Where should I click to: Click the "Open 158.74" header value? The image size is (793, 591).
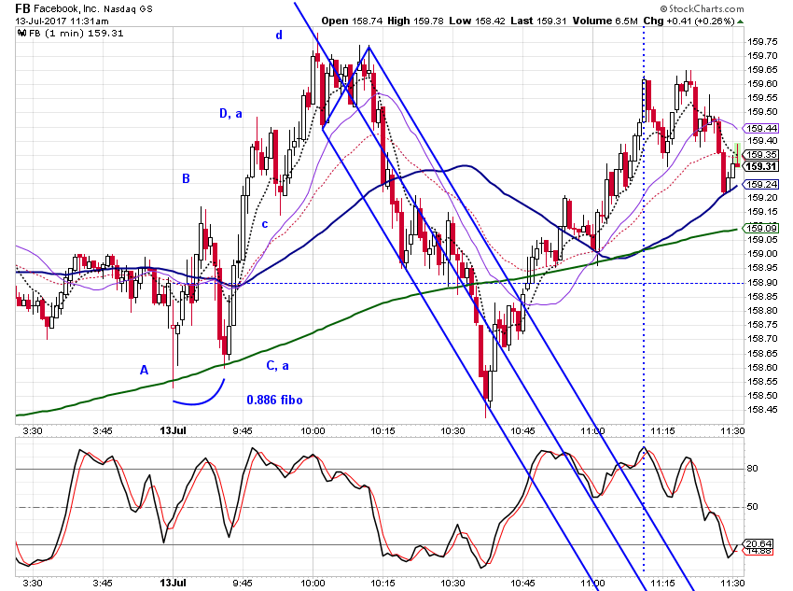click(353, 21)
